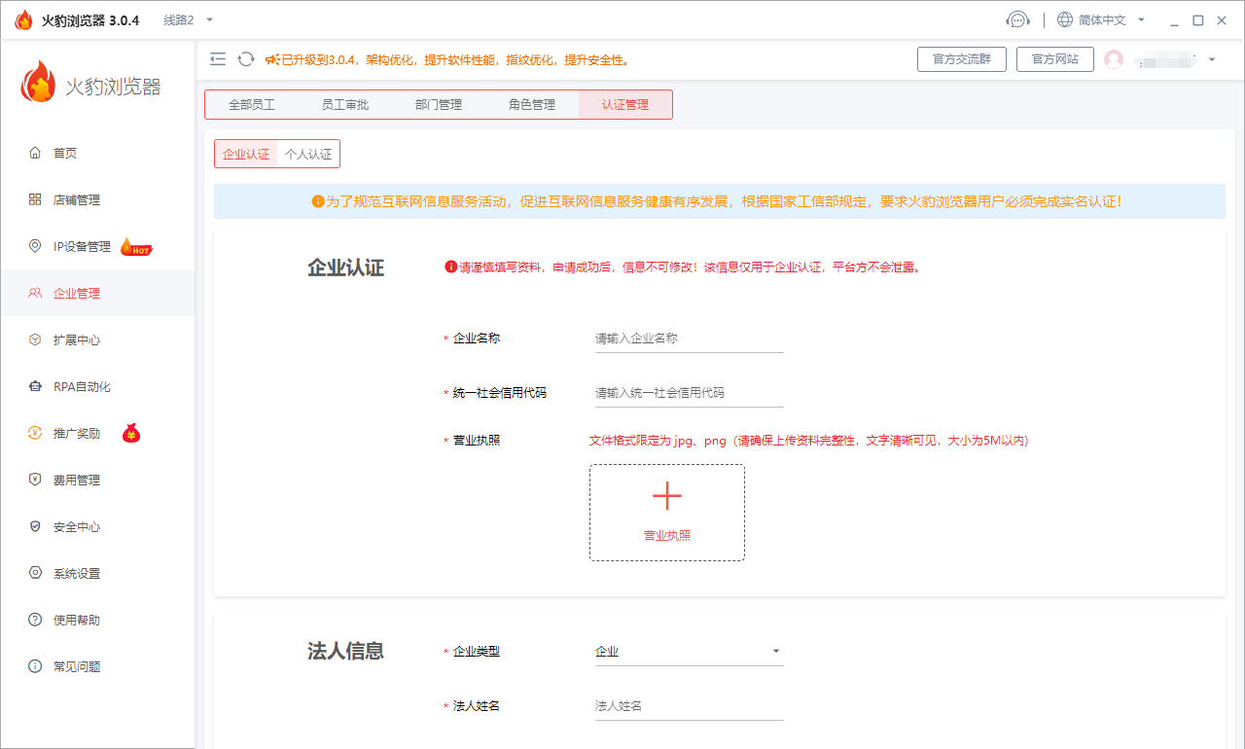The image size is (1245, 749).
Task: Select the 企业认证 option
Action: (245, 154)
